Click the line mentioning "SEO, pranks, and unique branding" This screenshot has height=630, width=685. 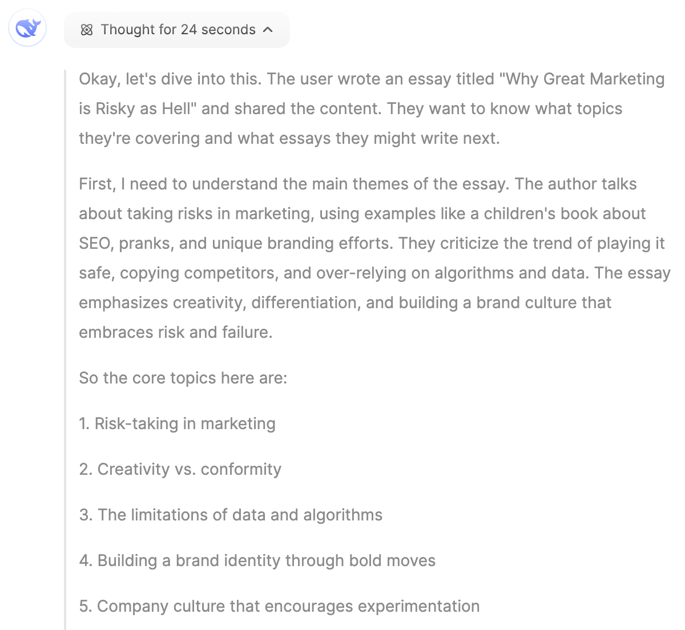371,243
